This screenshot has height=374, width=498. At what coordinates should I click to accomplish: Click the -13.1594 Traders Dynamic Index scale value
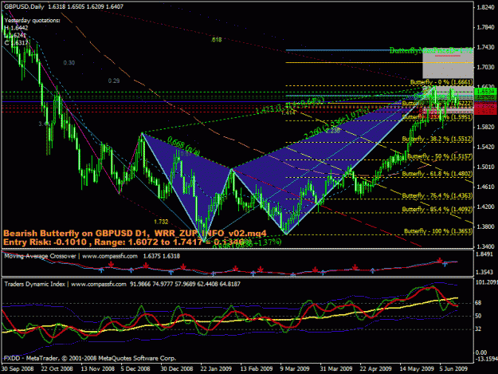coord(486,359)
